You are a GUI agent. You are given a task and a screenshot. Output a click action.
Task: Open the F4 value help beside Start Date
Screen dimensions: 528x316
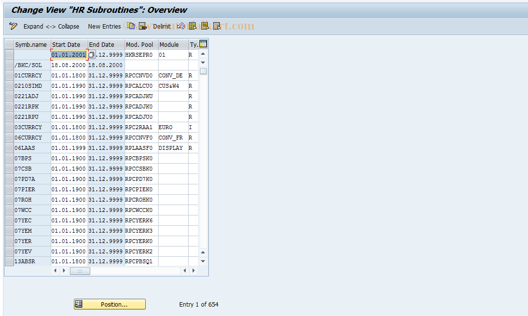coord(92,55)
